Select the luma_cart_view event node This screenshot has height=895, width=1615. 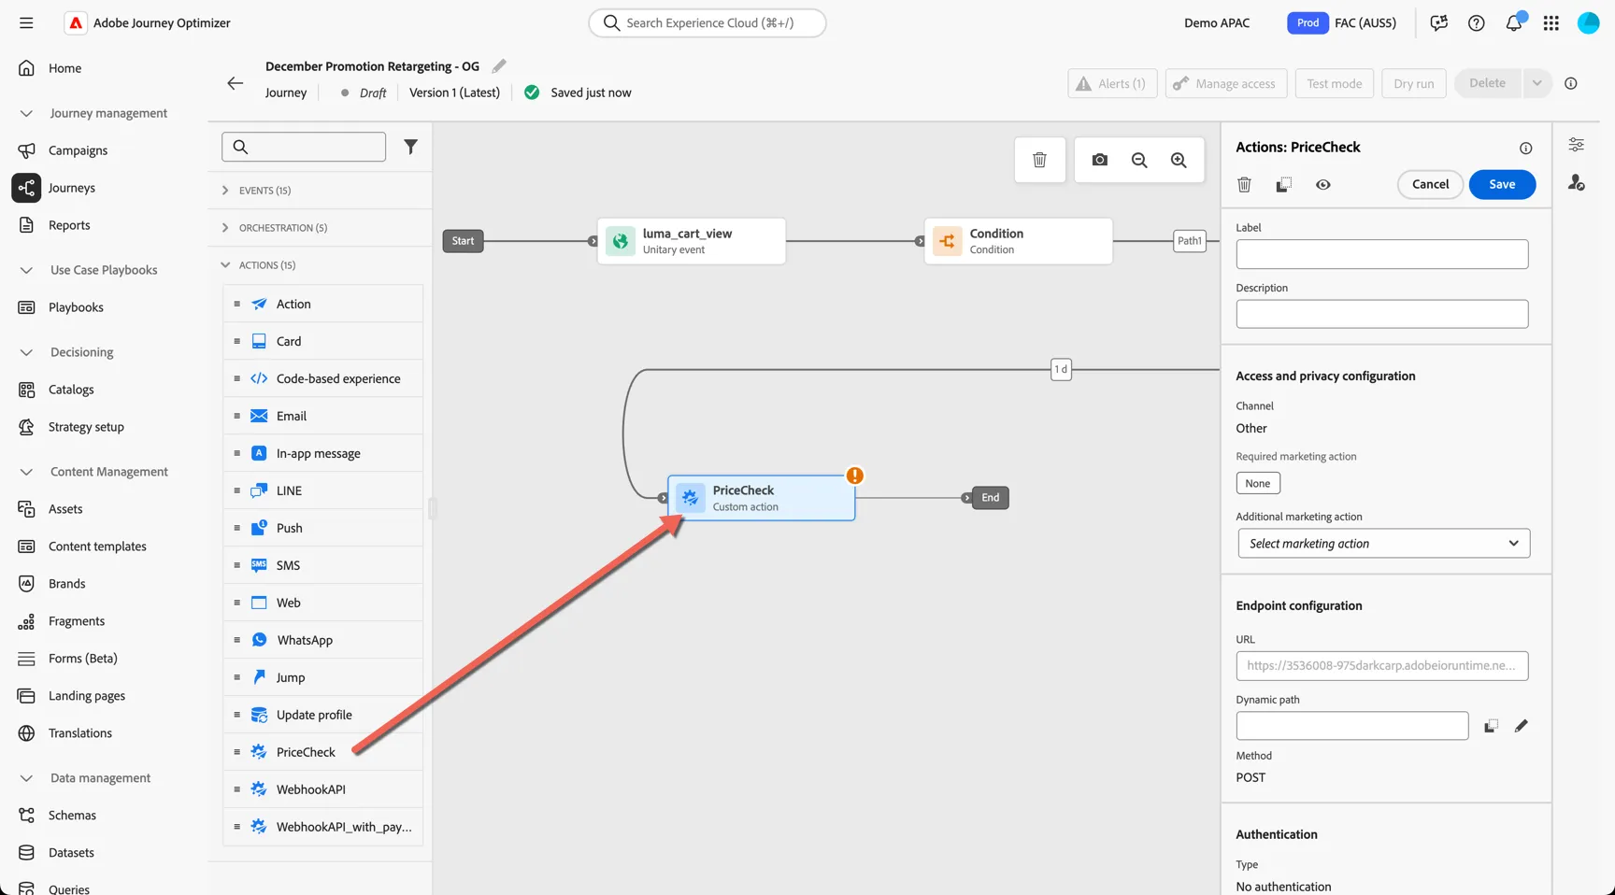tap(692, 241)
